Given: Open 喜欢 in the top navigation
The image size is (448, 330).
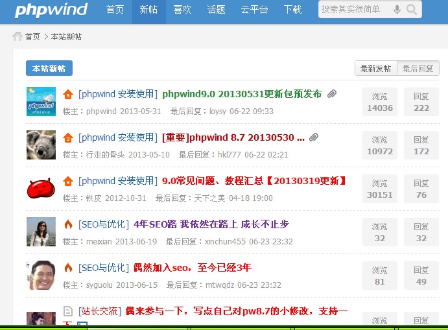Looking at the screenshot, I should point(182,10).
